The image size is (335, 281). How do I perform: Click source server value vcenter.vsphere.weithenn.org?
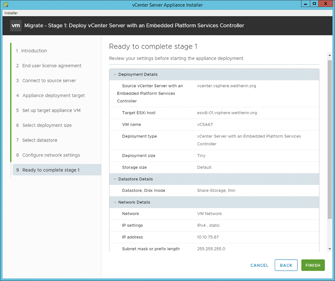pos(226,86)
